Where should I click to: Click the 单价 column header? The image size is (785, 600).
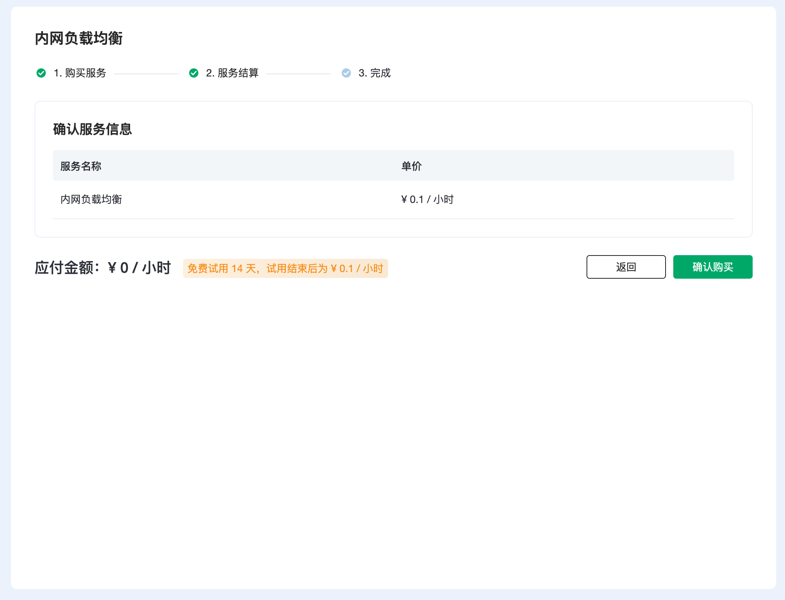(x=411, y=166)
